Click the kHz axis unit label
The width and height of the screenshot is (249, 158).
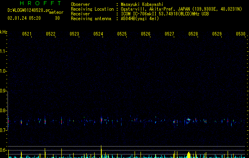[x=4, y=32]
